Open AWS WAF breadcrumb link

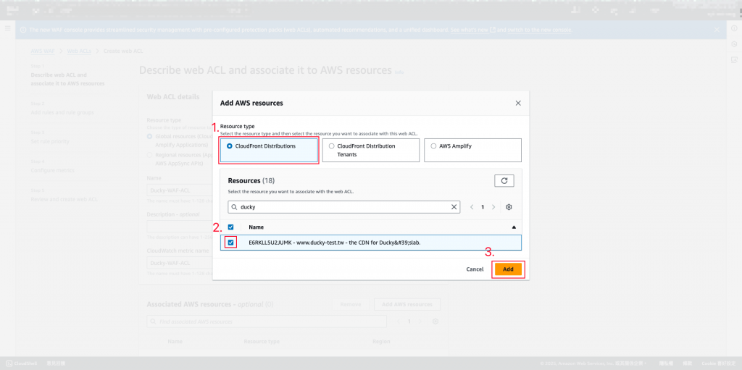coord(43,51)
